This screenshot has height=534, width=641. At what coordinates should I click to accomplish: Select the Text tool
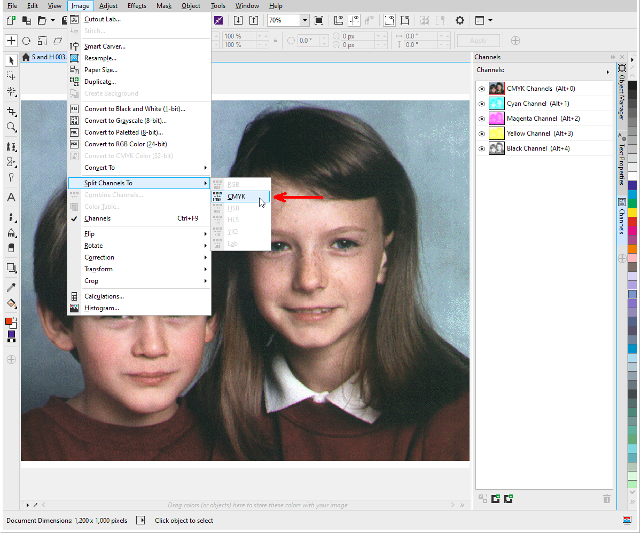(11, 198)
